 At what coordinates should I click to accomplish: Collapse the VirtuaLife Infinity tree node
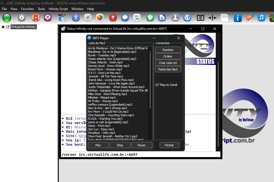(3, 27)
